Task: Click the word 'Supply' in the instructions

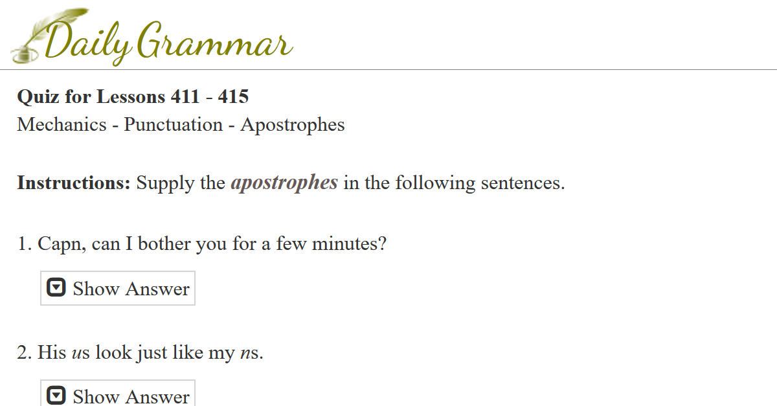Action: (165, 183)
